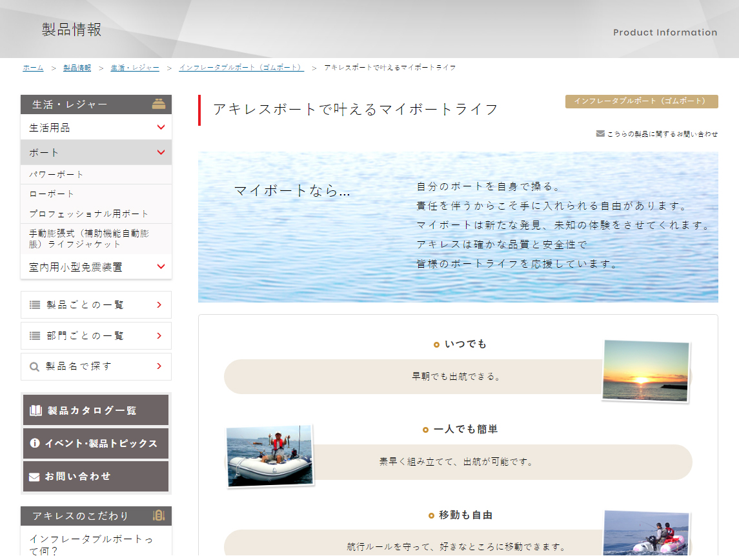Image resolution: width=739 pixels, height=556 pixels.
Task: Open インフレータブルボート(ゴムボート) breadcrumb link
Action: pyautogui.click(x=241, y=68)
